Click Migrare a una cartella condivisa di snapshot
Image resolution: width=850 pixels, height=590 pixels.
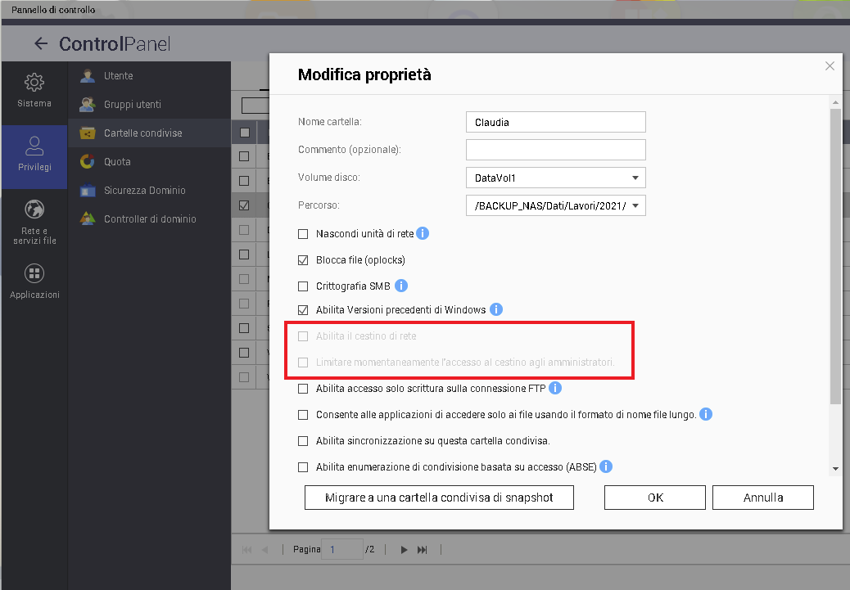(439, 498)
